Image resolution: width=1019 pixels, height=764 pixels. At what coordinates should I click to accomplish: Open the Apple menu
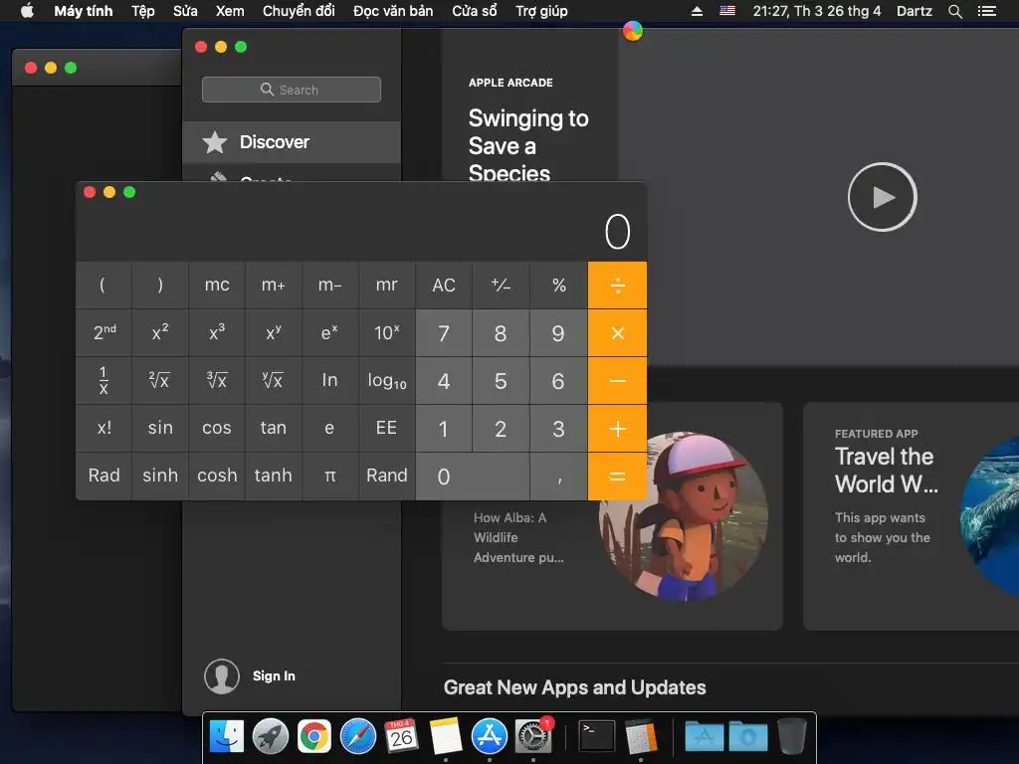(27, 11)
